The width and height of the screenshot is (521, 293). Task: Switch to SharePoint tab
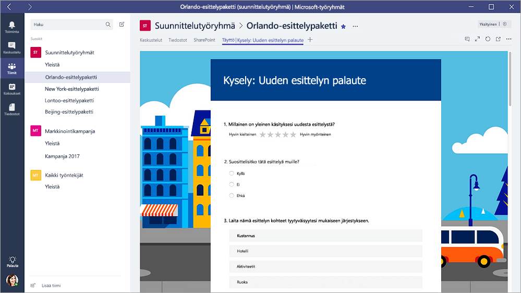pyautogui.click(x=204, y=40)
